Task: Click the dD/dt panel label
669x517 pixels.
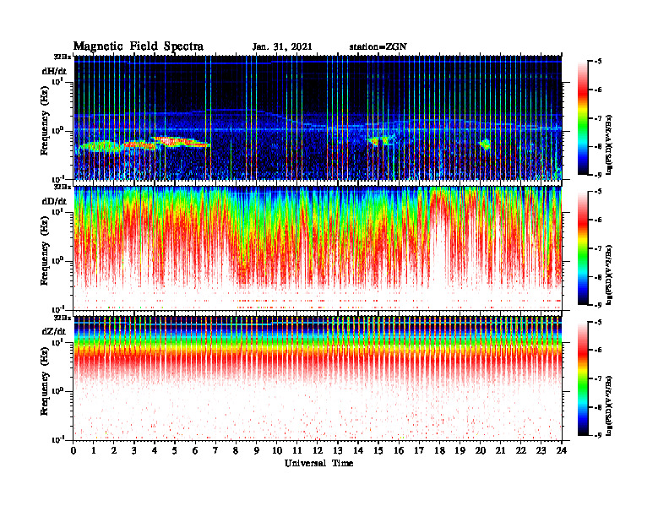Action: pos(54,201)
